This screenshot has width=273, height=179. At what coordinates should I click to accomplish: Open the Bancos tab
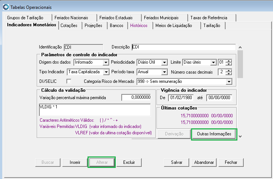point(117,26)
